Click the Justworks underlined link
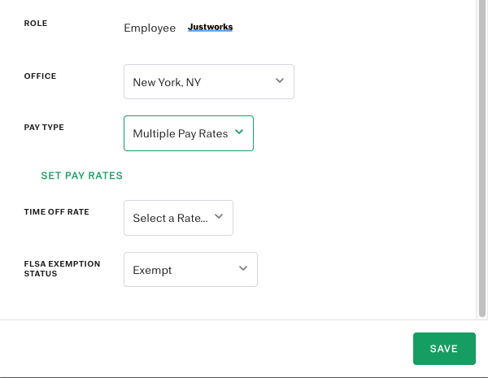The image size is (488, 378). pos(210,27)
